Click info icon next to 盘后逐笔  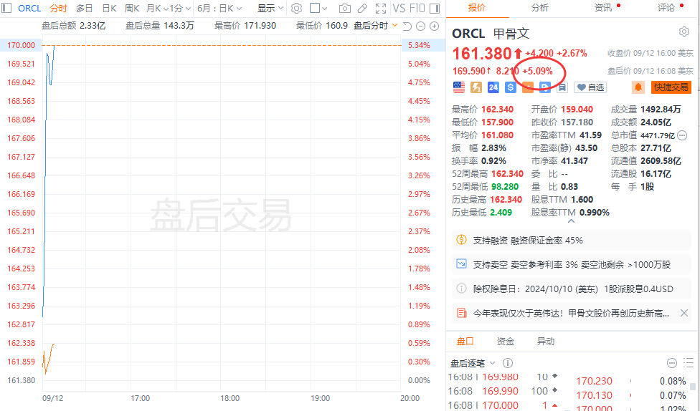coord(508,363)
